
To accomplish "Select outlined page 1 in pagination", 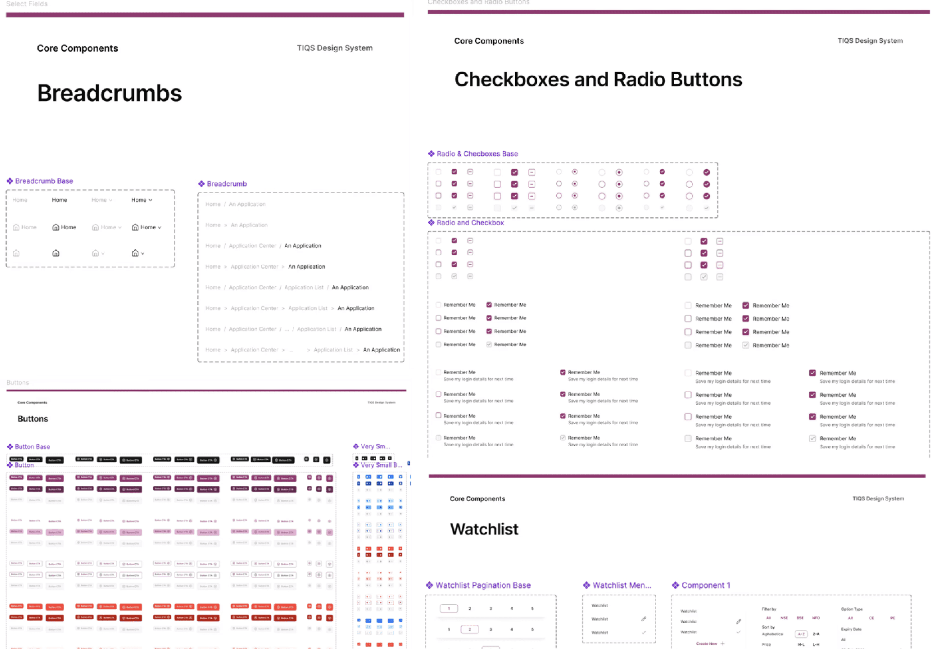I will coord(448,608).
